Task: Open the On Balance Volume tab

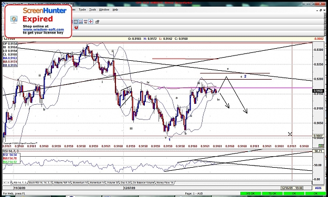Action: (x=143, y=183)
